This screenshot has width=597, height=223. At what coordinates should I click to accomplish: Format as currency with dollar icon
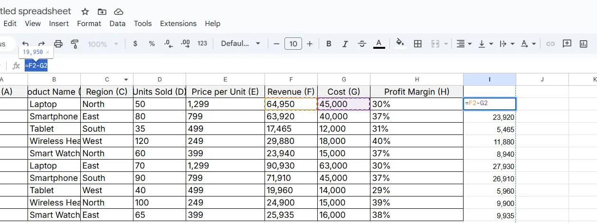tap(135, 44)
